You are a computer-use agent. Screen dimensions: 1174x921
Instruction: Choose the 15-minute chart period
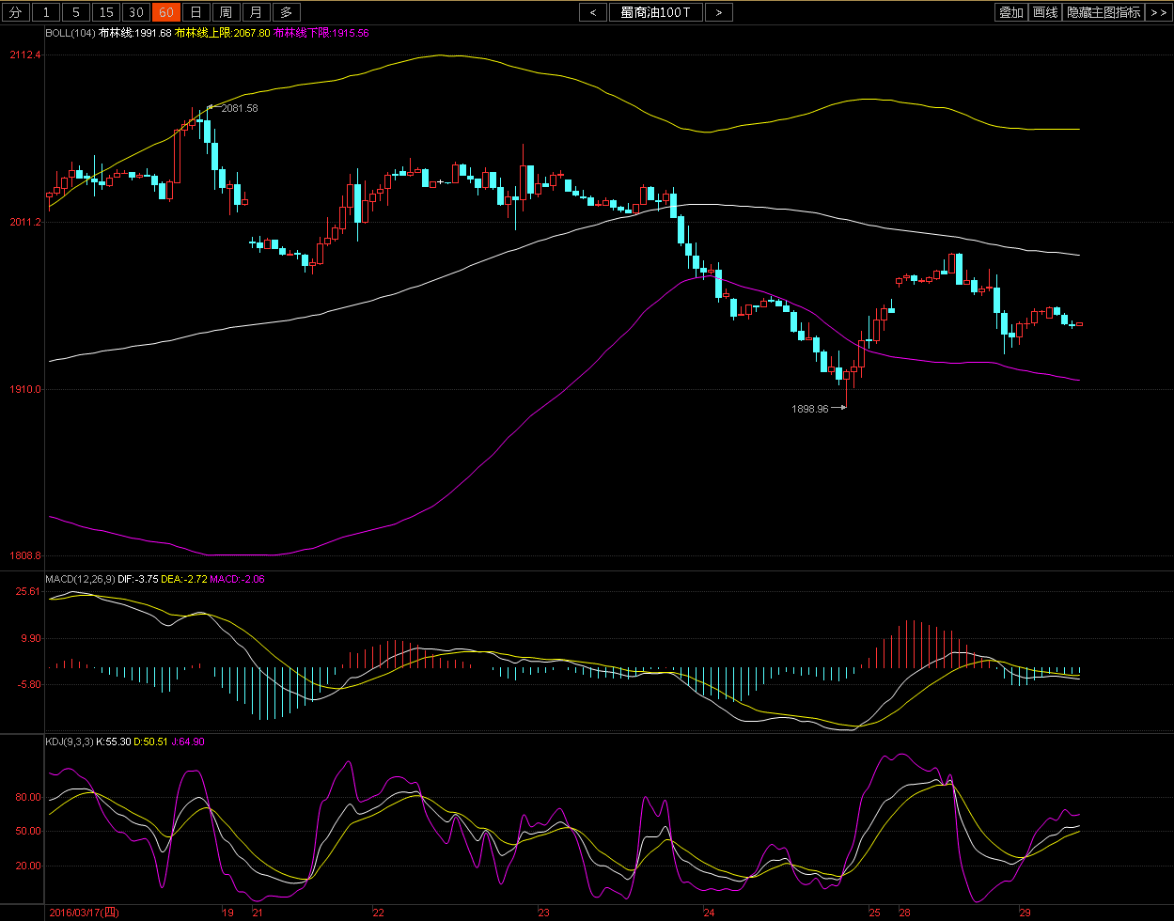tap(106, 12)
